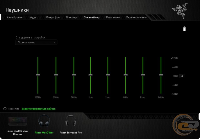Click the warranty info icon
The height and width of the screenshot is (139, 200).
click(x=5, y=109)
